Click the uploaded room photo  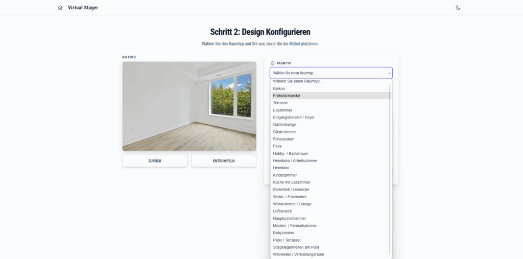click(189, 106)
